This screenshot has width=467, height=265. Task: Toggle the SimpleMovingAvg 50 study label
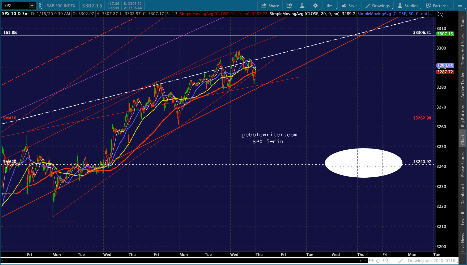click(392, 14)
